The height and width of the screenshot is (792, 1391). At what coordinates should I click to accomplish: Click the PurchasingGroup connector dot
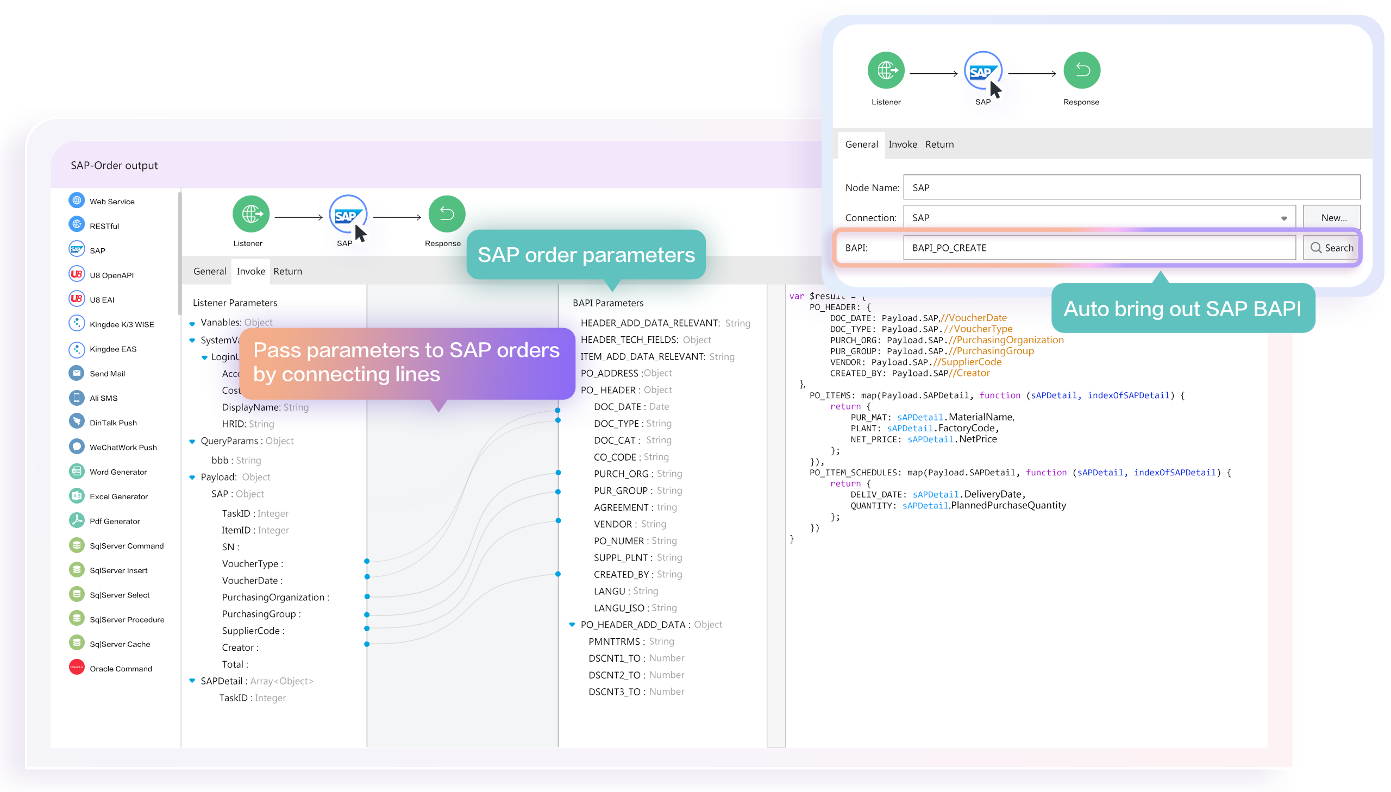pos(367,614)
